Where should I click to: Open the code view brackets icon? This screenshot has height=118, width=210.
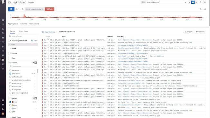pyautogui.click(x=205, y=9)
